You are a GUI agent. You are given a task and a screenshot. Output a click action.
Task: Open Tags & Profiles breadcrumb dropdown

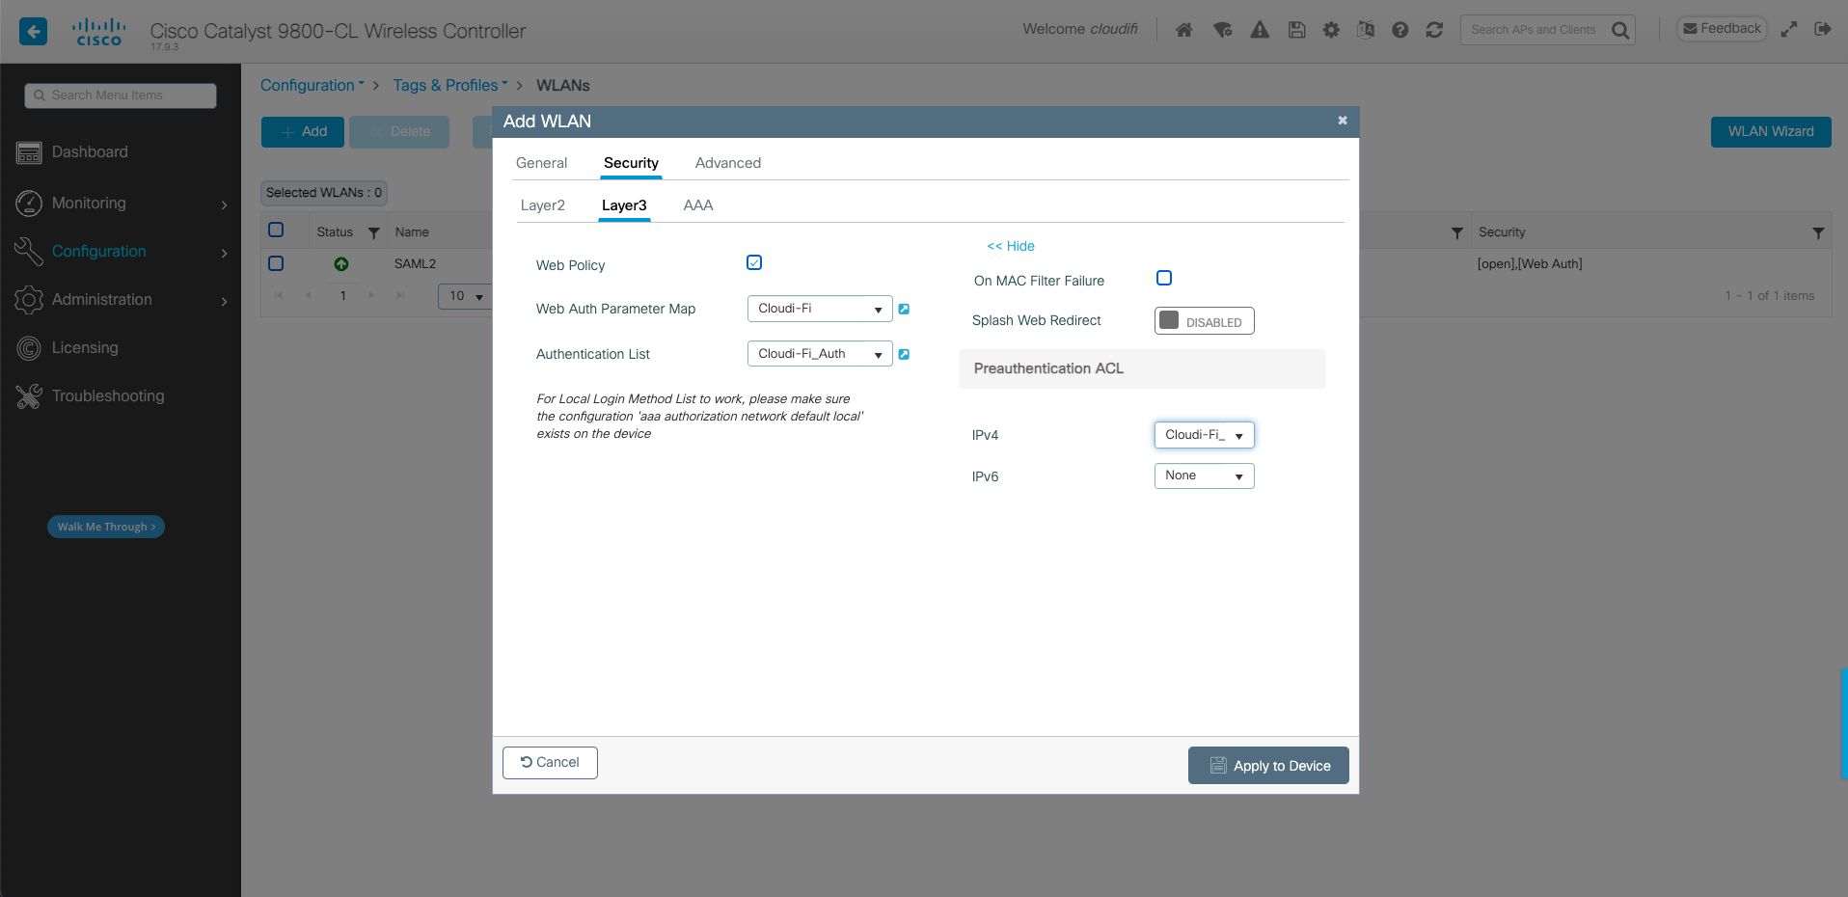coord(450,85)
